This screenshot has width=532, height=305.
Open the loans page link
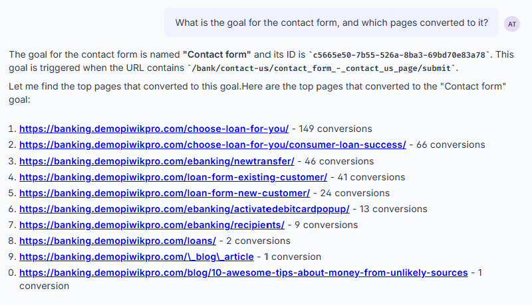[118, 241]
